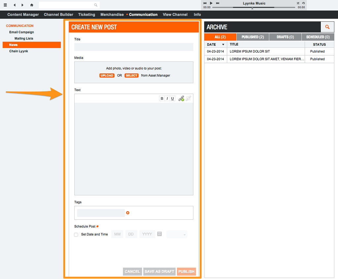Click the PUBLISH button

[186, 271]
